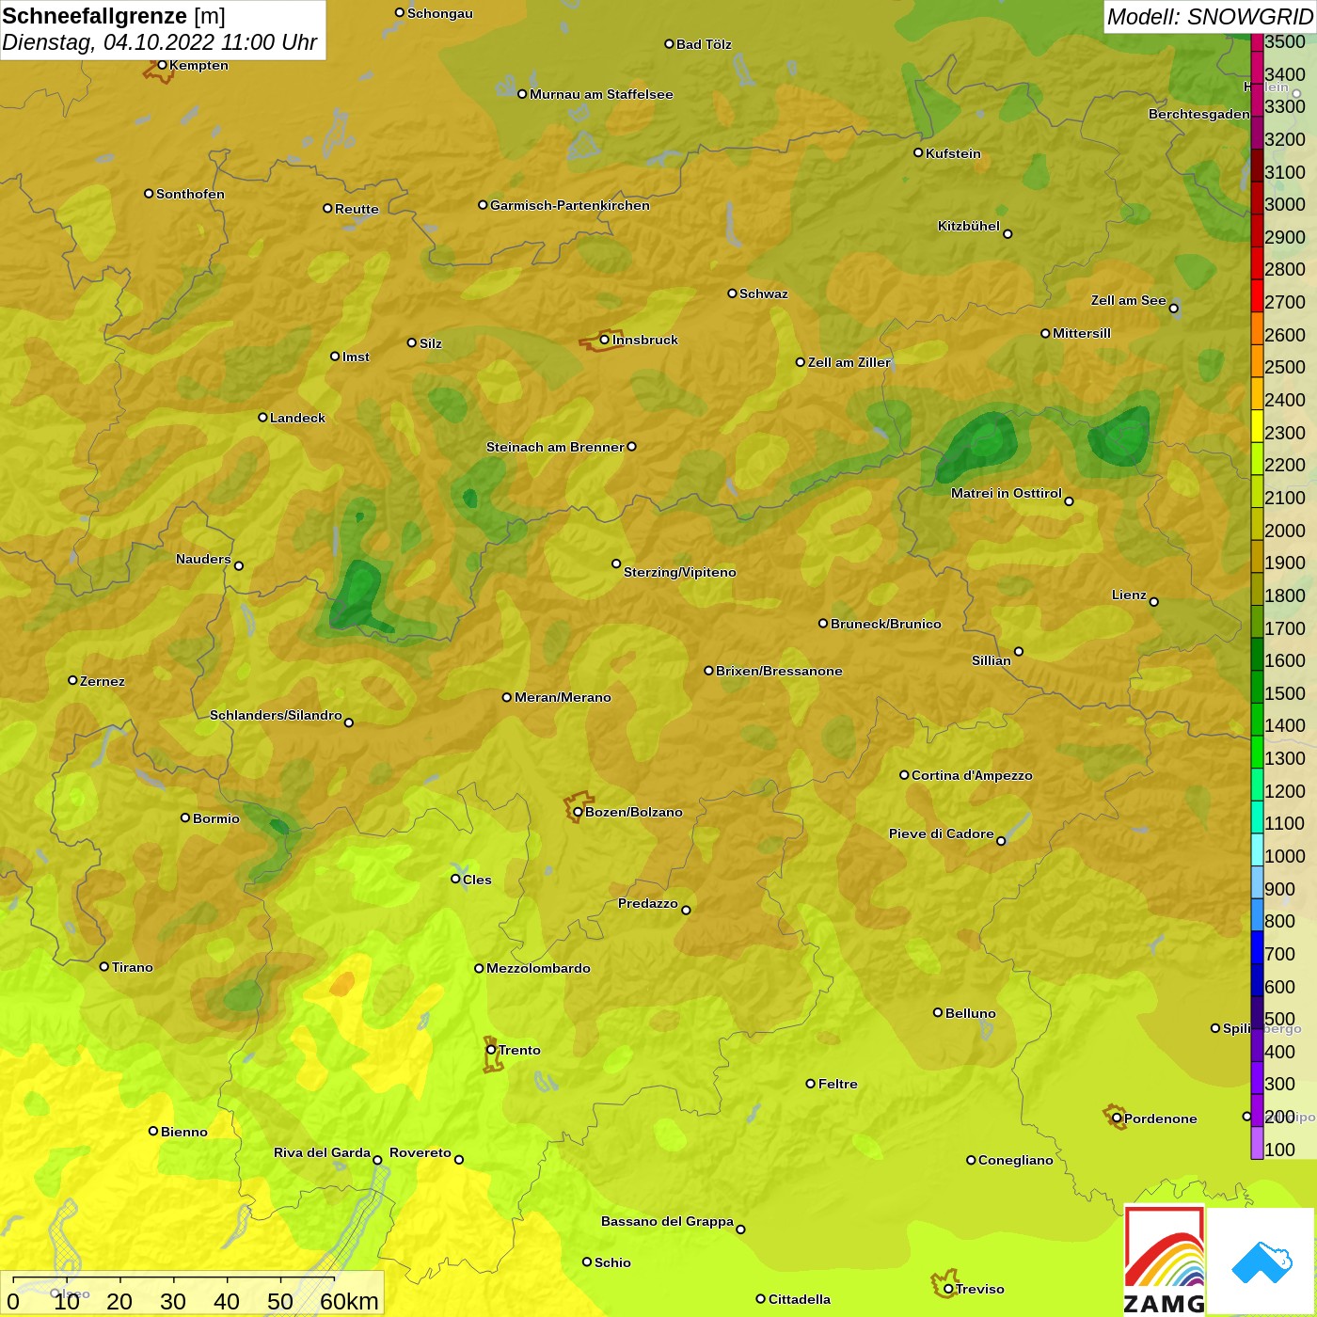Click the Lienz marker dot
Screen dimensions: 1317x1317
tap(1154, 602)
